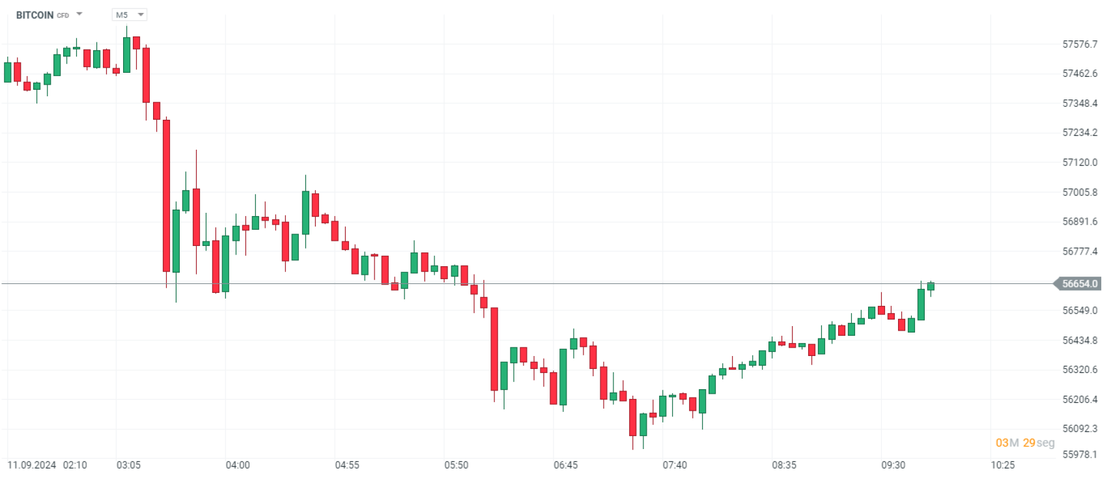The height and width of the screenshot is (479, 1111).
Task: Click the 57576.7 price axis label
Action: [1080, 44]
